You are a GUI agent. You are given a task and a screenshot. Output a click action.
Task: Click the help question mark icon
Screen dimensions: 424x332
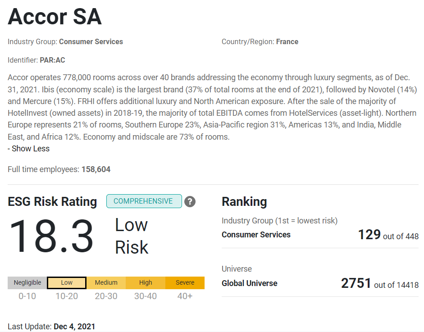(190, 201)
